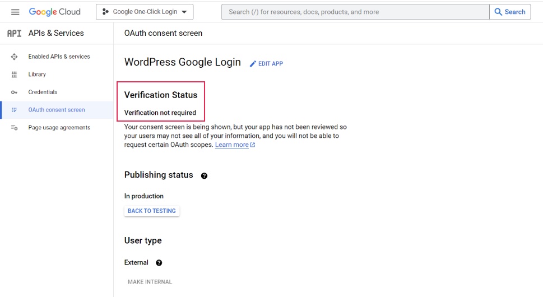This screenshot has width=543, height=297.
Task: Click the Credentials key icon
Action: pyautogui.click(x=14, y=92)
